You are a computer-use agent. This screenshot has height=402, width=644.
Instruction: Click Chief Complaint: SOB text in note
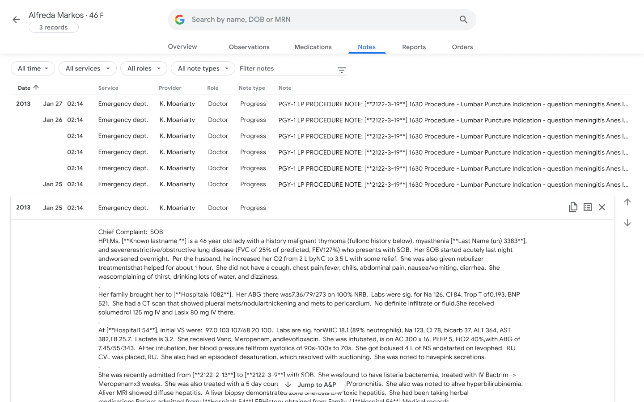pyautogui.click(x=131, y=232)
